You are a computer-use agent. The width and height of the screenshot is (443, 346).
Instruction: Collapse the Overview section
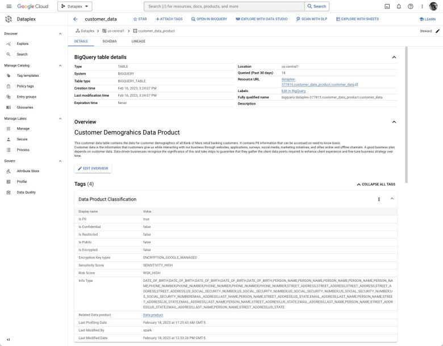pyautogui.click(x=394, y=122)
